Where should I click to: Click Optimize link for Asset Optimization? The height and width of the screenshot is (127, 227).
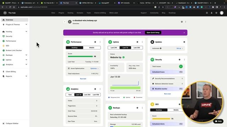[x=94, y=68]
